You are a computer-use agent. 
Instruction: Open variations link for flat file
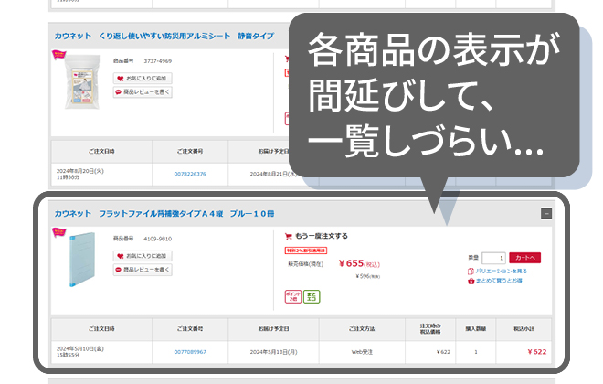click(498, 271)
